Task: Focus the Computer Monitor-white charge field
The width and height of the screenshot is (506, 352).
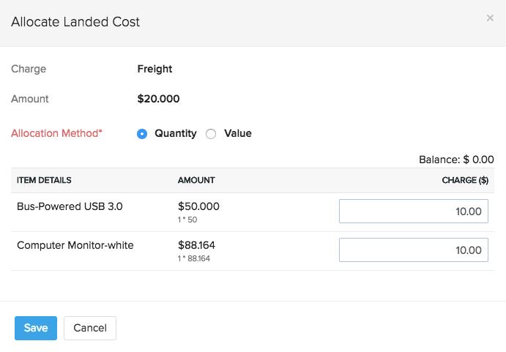Action: [x=413, y=250]
